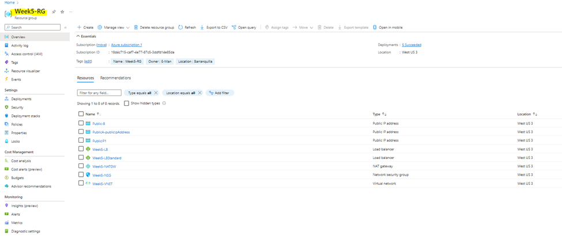
Task: Sort resources by Location column
Action: click(x=527, y=114)
